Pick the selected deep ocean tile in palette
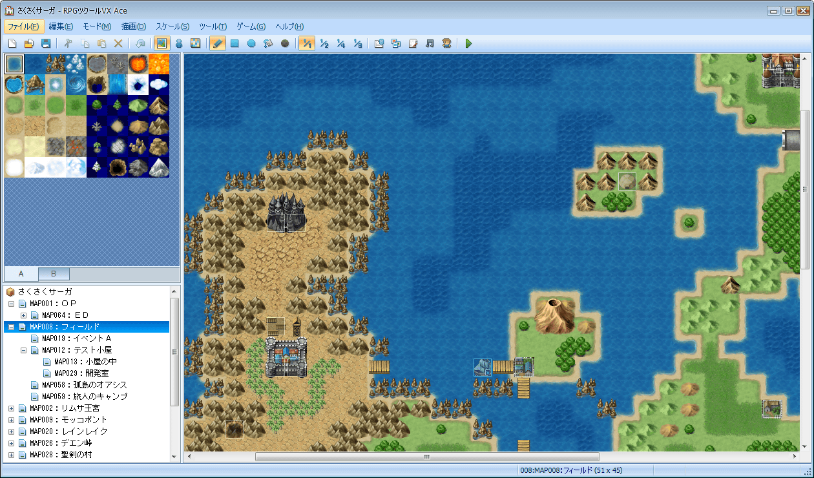Viewport: 814px width, 478px height. coord(14,63)
